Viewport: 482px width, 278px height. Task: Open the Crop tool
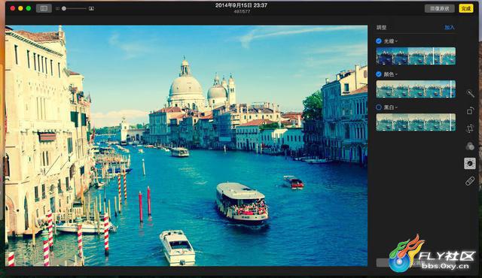(470, 128)
